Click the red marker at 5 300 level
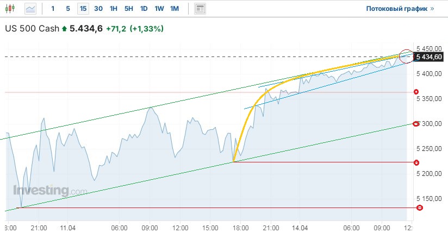Screen dimensions: 448x233 point(416,124)
